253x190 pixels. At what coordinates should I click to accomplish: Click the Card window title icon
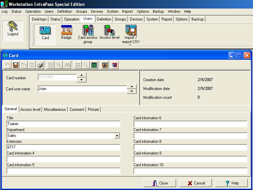point(5,55)
